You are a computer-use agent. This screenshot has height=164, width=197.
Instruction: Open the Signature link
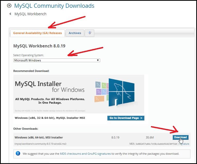pos(184,144)
